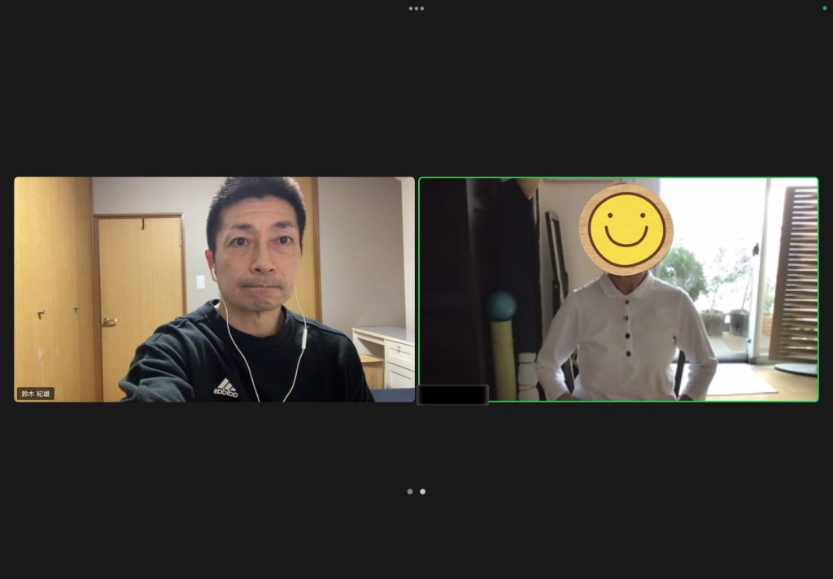Click the Adidas logo on the black sweatshirt
The height and width of the screenshot is (579, 833).
click(225, 388)
